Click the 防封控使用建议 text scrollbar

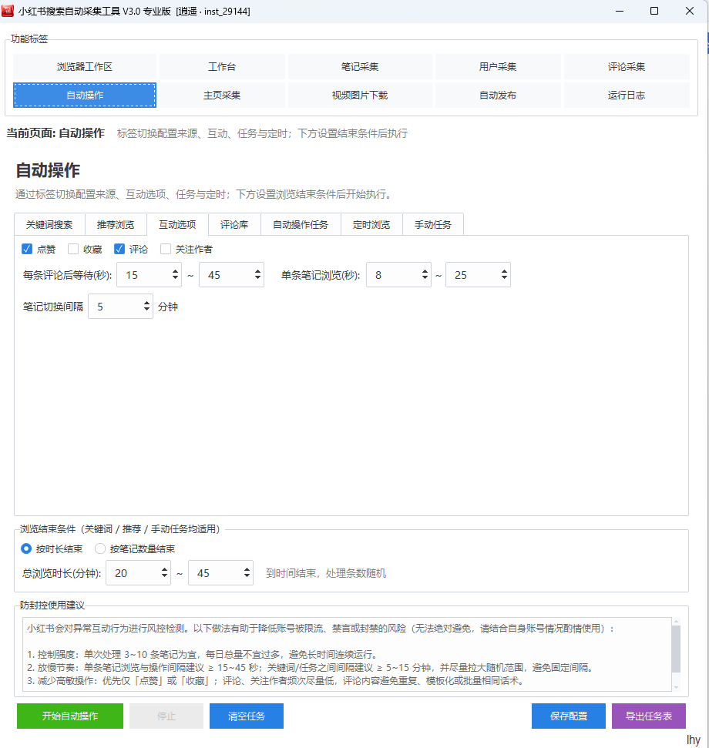point(676,649)
